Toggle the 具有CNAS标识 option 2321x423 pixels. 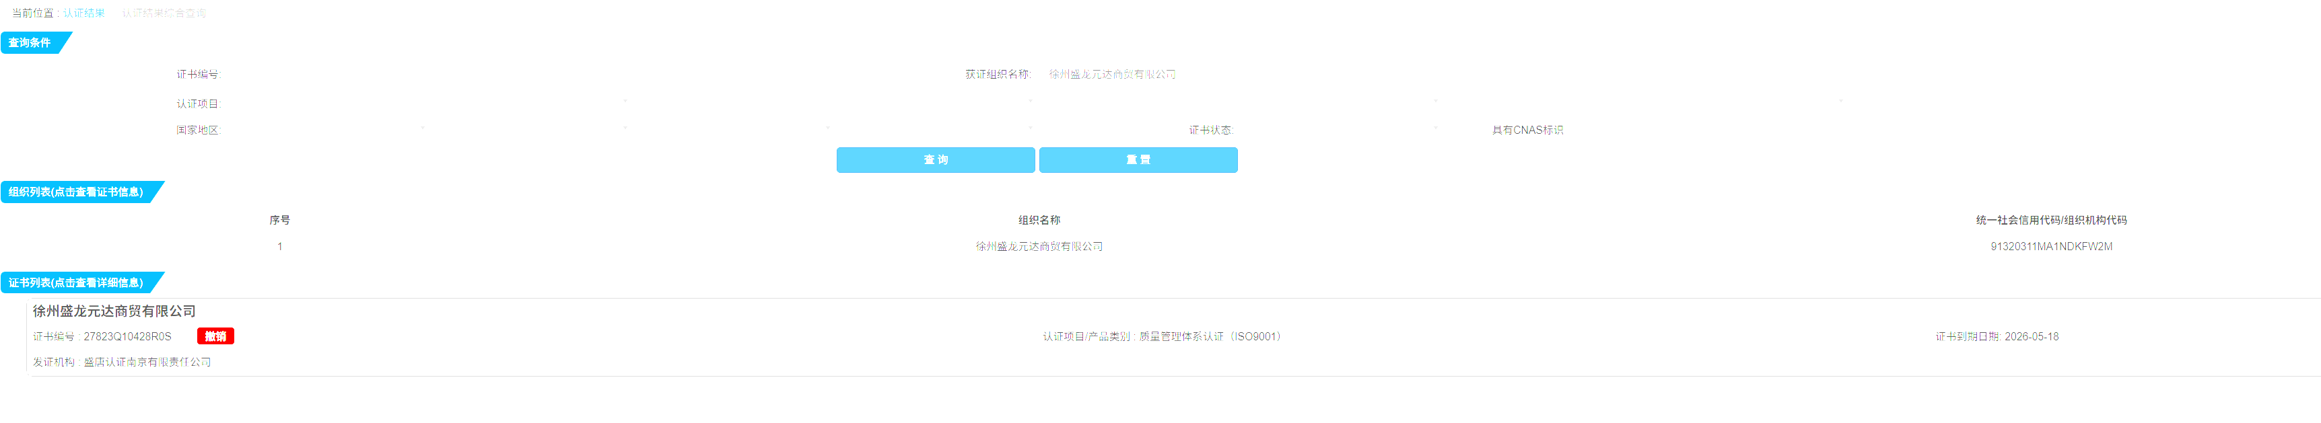point(1526,130)
